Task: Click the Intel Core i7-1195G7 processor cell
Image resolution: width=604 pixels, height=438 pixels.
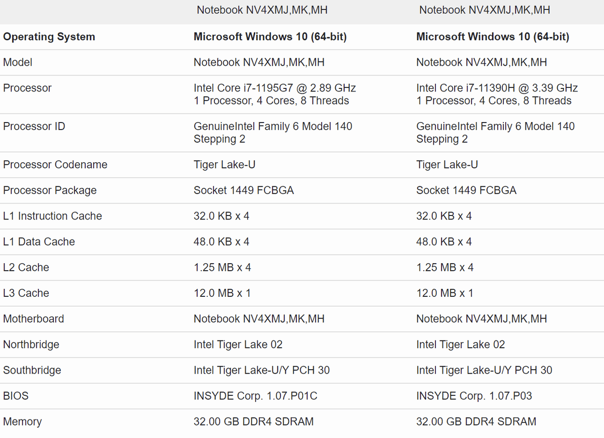Action: tap(274, 88)
